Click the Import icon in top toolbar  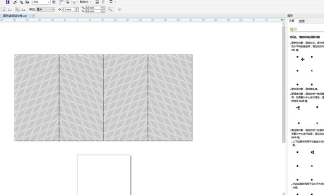pos(15,2)
